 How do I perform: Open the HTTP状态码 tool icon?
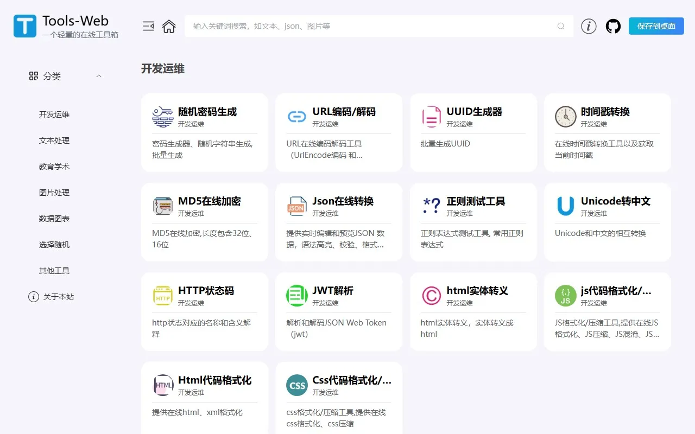pyautogui.click(x=162, y=296)
